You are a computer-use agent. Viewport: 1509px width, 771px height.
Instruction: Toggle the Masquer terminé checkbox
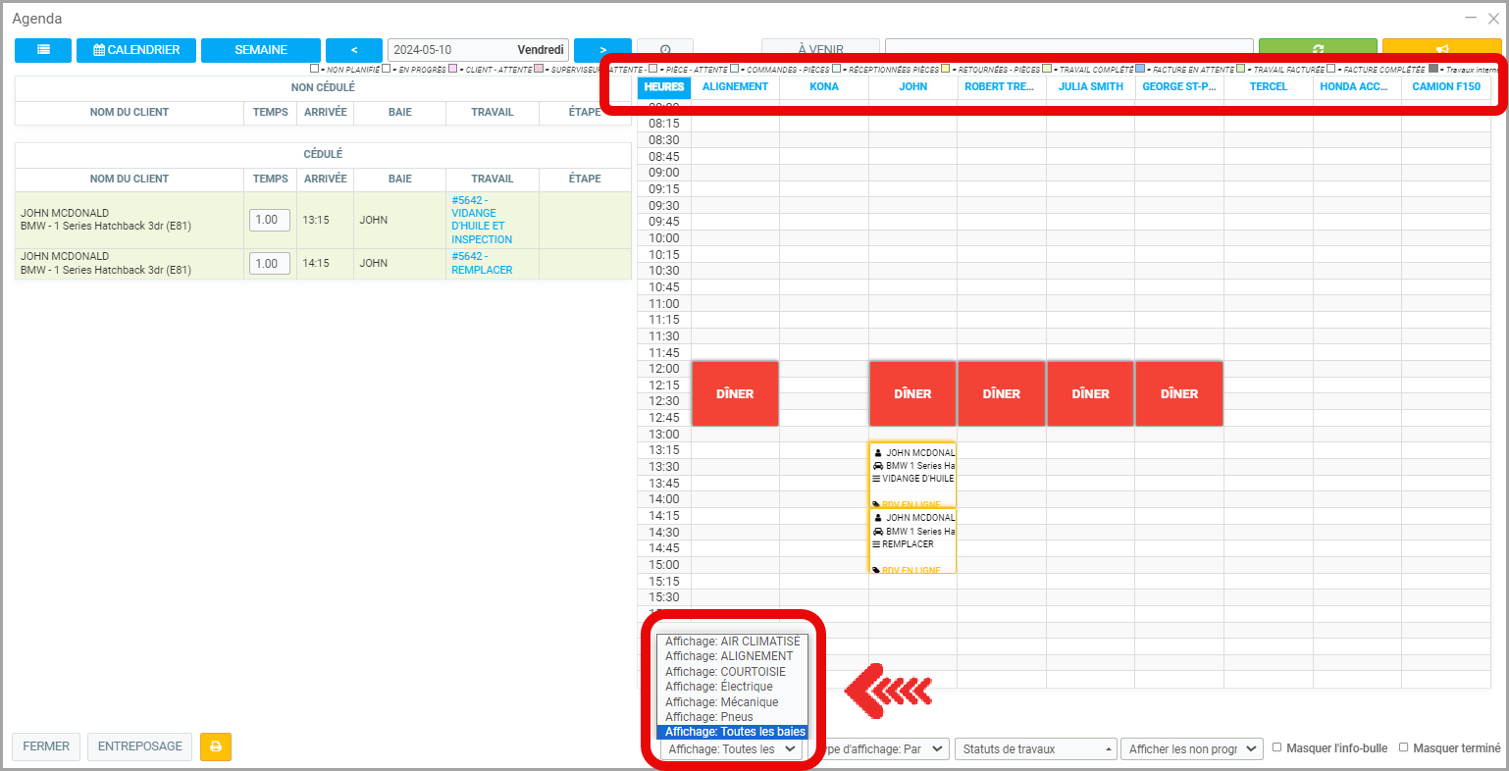1404,747
